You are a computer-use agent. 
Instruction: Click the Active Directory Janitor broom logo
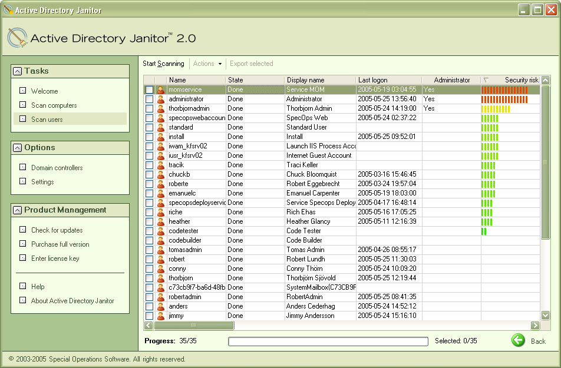pyautogui.click(x=18, y=37)
